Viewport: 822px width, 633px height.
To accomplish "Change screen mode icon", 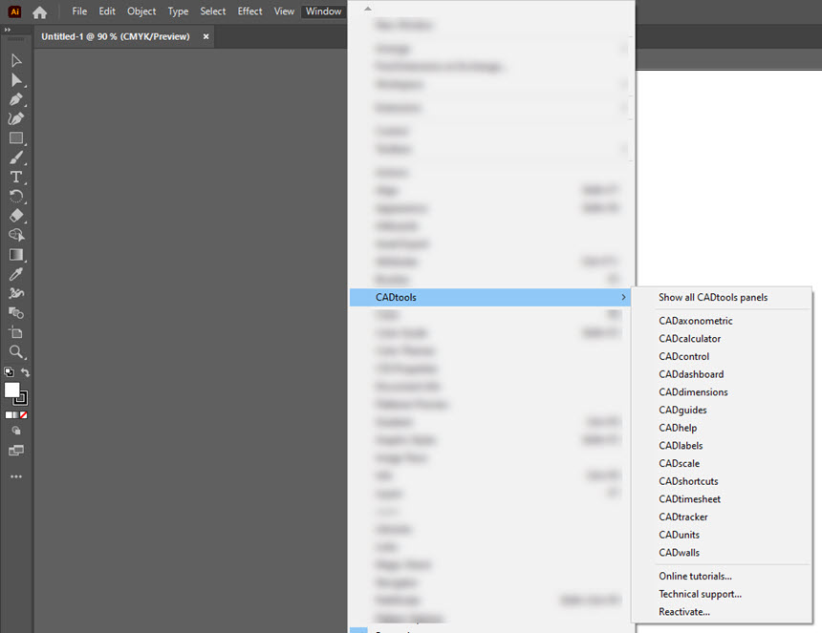I will [x=16, y=451].
